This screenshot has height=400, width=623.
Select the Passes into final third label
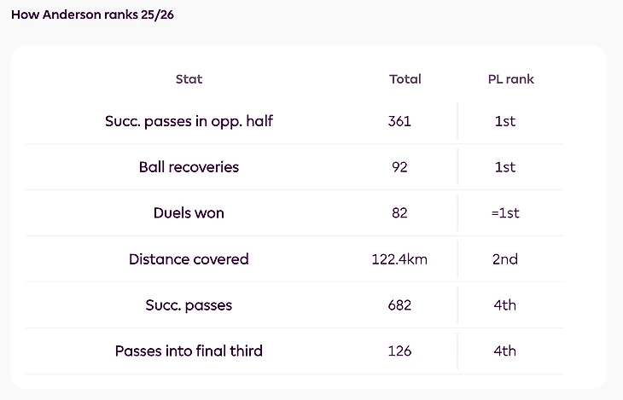click(189, 351)
